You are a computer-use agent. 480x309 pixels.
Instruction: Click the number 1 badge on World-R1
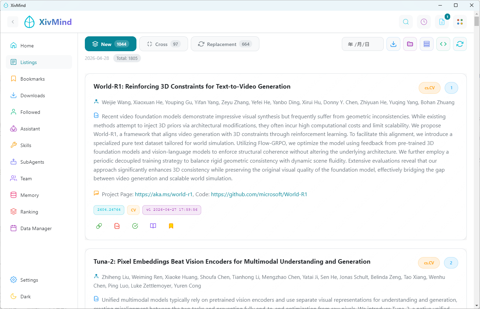tap(451, 88)
